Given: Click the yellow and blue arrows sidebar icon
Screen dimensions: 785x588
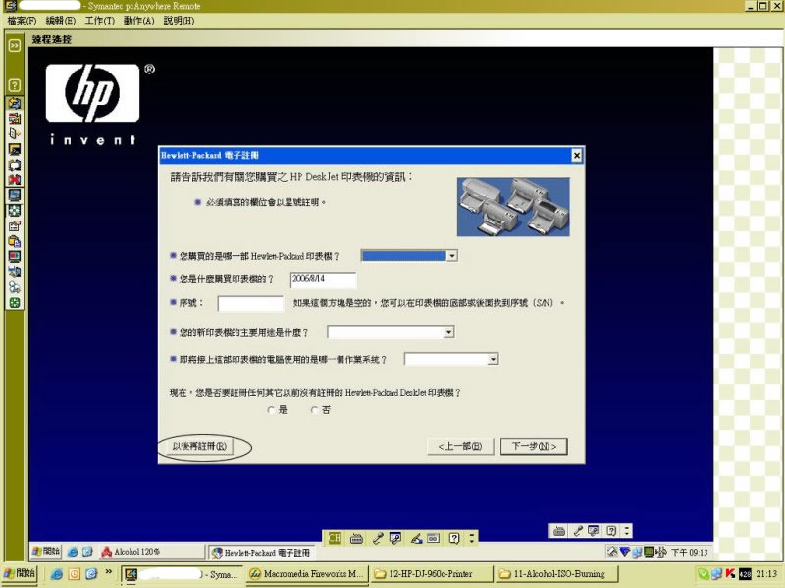Looking at the screenshot, I should pos(15,103).
